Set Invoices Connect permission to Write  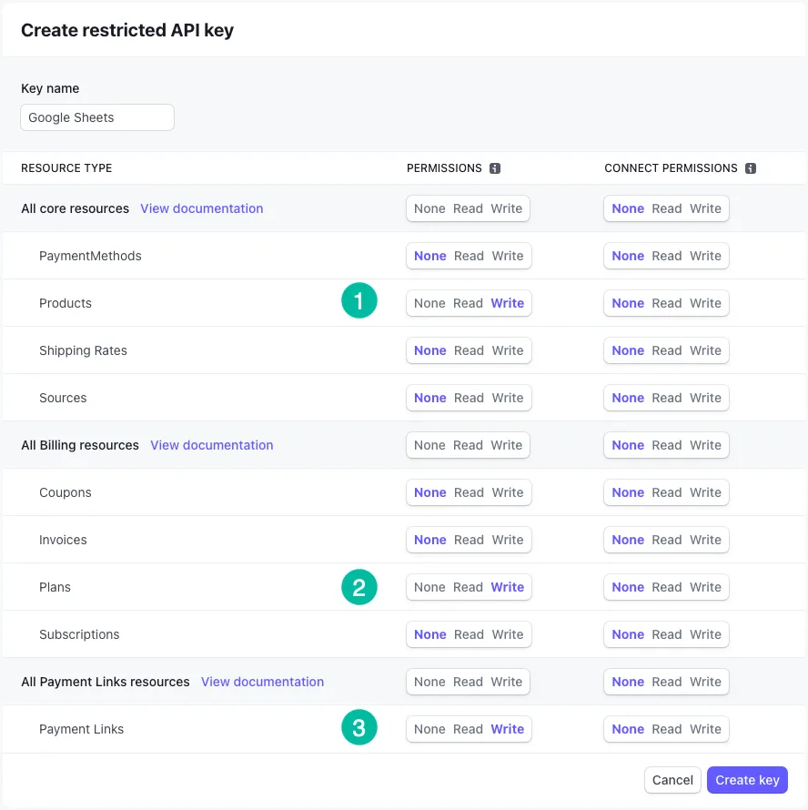705,540
